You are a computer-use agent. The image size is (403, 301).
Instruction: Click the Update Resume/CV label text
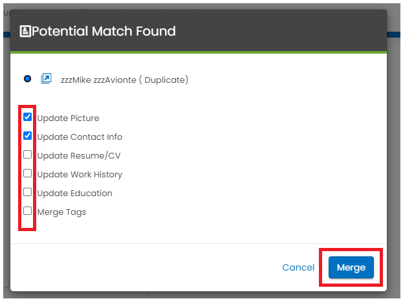pyautogui.click(x=79, y=155)
